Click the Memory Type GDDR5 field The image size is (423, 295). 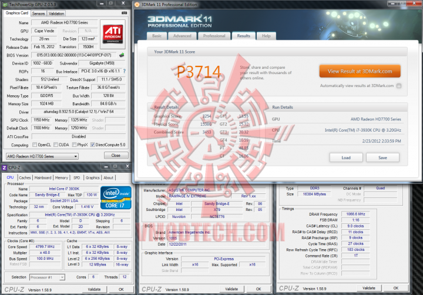point(46,96)
